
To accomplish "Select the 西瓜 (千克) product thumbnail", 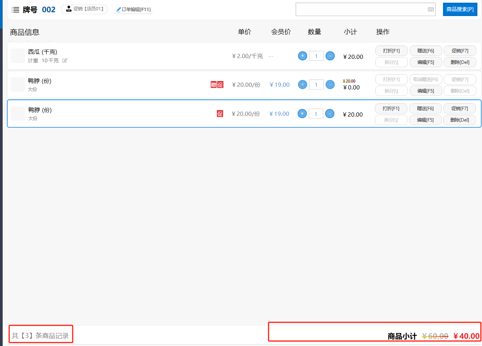I will tap(18, 56).
